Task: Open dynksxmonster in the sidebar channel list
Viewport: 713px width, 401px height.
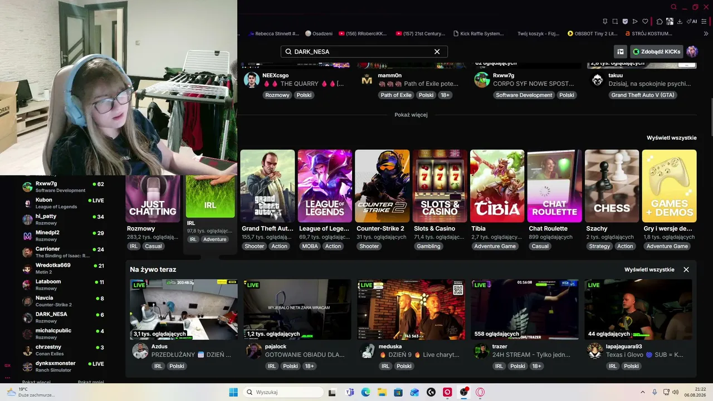Action: pos(64,366)
